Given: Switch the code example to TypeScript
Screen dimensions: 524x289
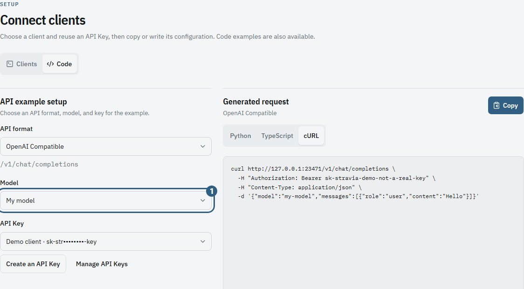Looking at the screenshot, I should (277, 136).
